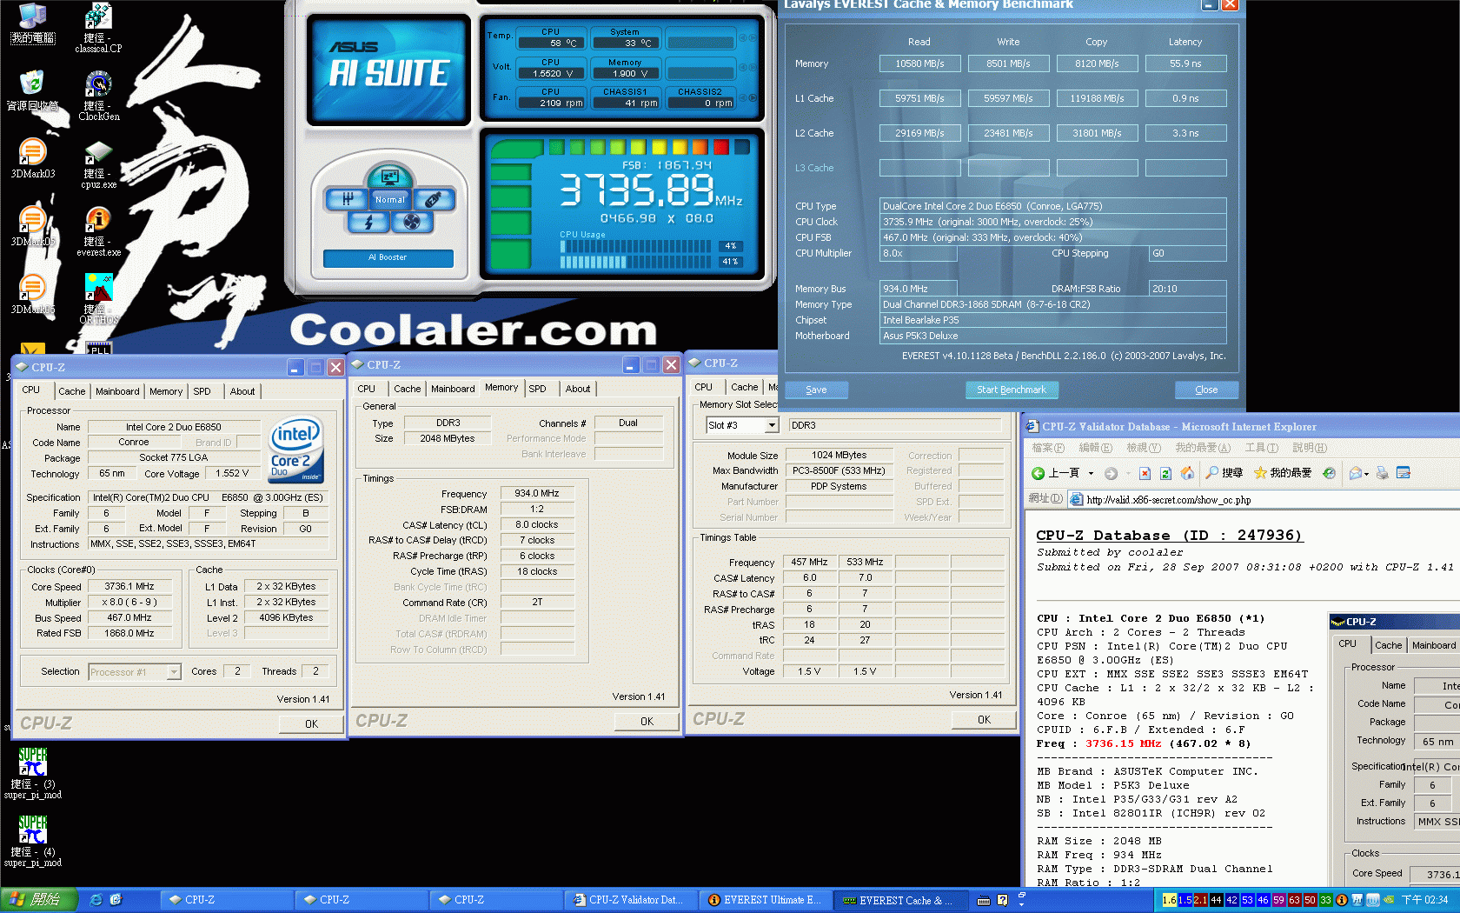Switch to SPD tab in first CPU-Z
Viewport: 1460px width, 913px height.
[x=202, y=391]
